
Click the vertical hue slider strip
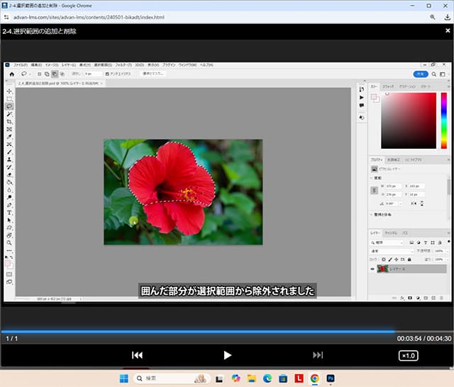445,119
